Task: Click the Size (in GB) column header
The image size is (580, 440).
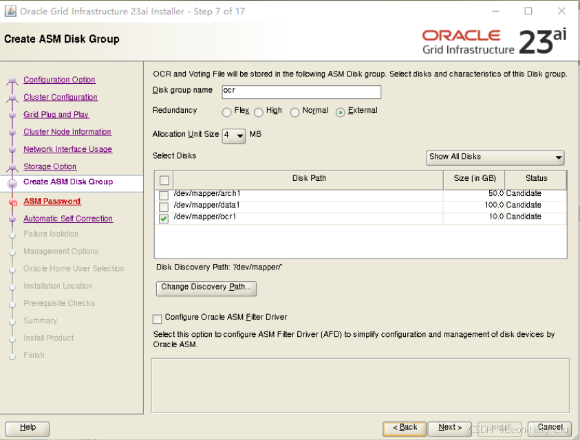Action: [474, 179]
